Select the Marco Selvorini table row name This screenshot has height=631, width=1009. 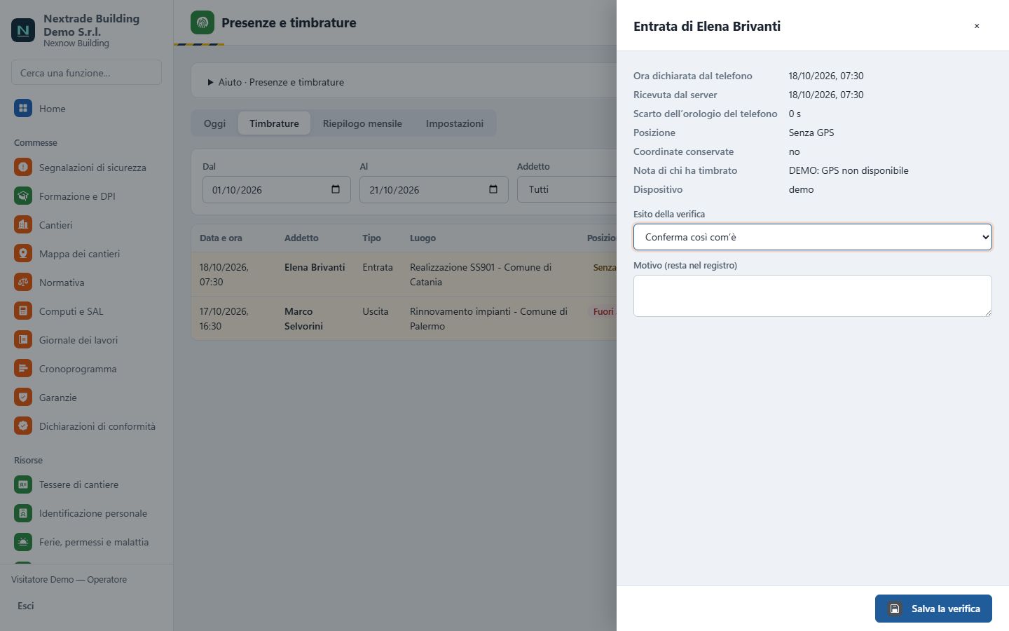click(304, 319)
